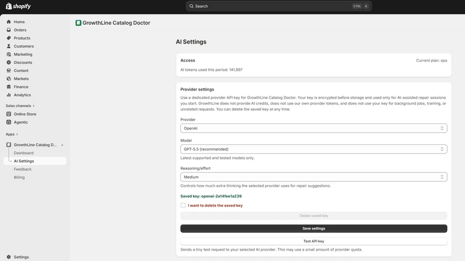Open the Model dropdown showing GPT-5.5

click(314, 149)
